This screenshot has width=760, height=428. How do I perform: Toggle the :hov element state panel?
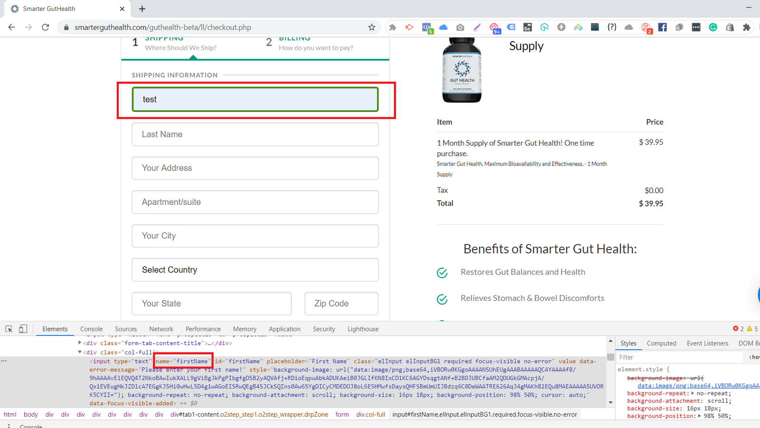pyautogui.click(x=754, y=357)
